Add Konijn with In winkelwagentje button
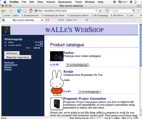Screen dimensions: 142x119 pos(89,92)
